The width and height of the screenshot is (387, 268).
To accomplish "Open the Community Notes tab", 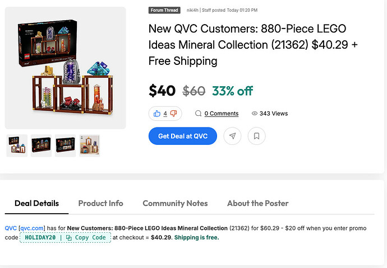I will tap(175, 203).
